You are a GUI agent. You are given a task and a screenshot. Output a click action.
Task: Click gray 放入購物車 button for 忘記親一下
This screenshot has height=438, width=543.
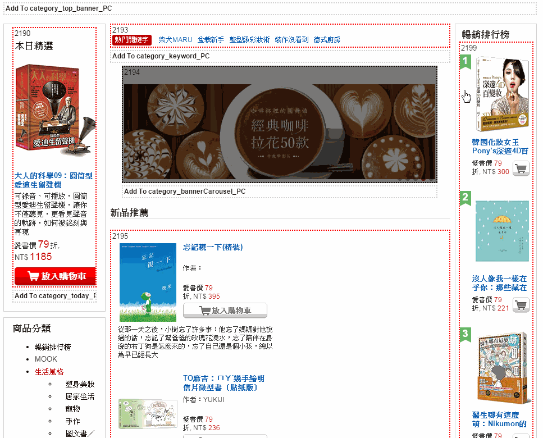pos(225,310)
